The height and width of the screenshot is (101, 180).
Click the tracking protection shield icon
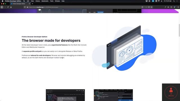point(25,7)
